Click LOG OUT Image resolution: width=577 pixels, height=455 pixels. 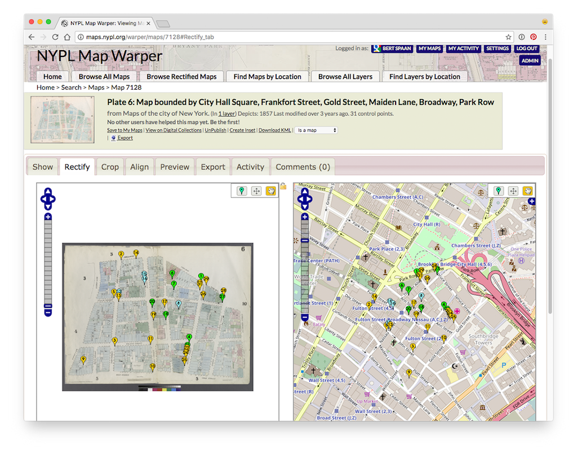[x=527, y=48]
